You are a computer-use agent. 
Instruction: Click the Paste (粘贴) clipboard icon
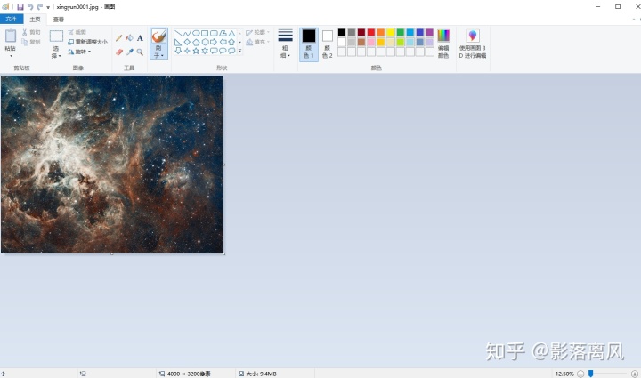point(11,36)
